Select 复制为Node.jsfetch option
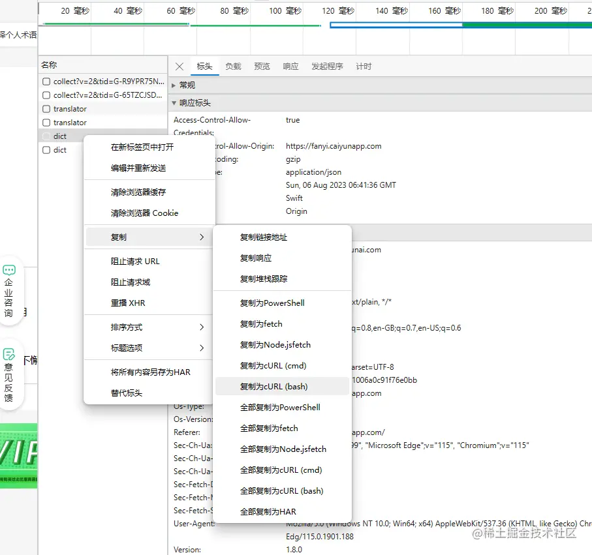 coord(282,345)
